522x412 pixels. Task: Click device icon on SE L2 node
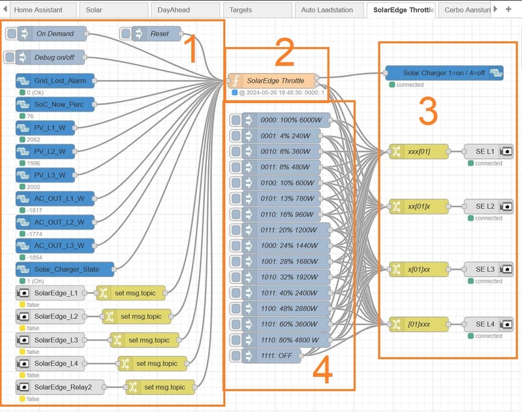pos(506,207)
